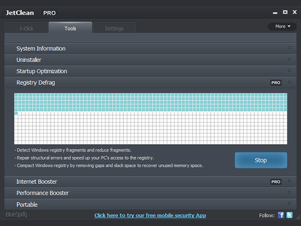Open the Facebook follow icon
Screen dimensions: 301x226
coord(281,215)
